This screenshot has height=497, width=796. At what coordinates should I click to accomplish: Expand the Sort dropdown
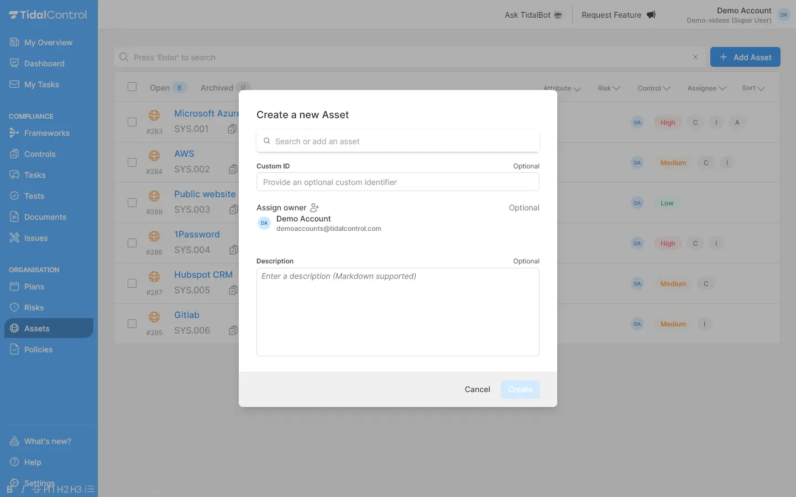click(753, 88)
